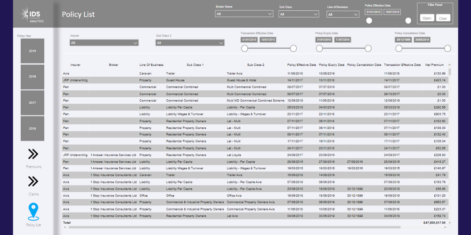The height and width of the screenshot is (235, 471).
Task: Expand the Broker Name dropdown
Action: [244, 14]
